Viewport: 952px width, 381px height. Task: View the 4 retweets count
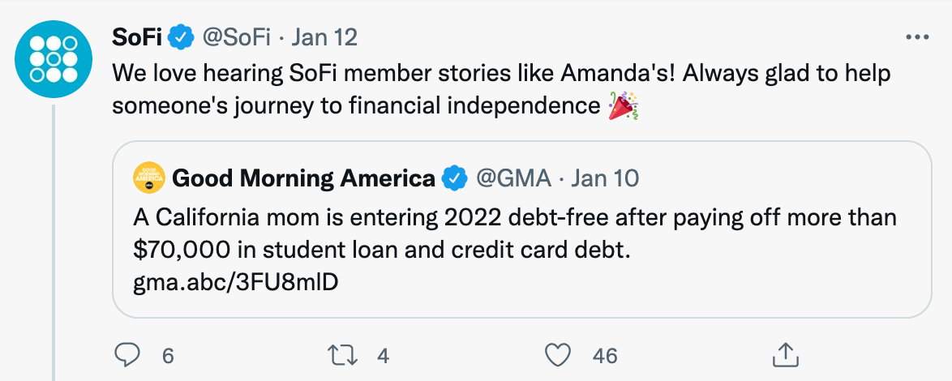pyautogui.click(x=383, y=356)
